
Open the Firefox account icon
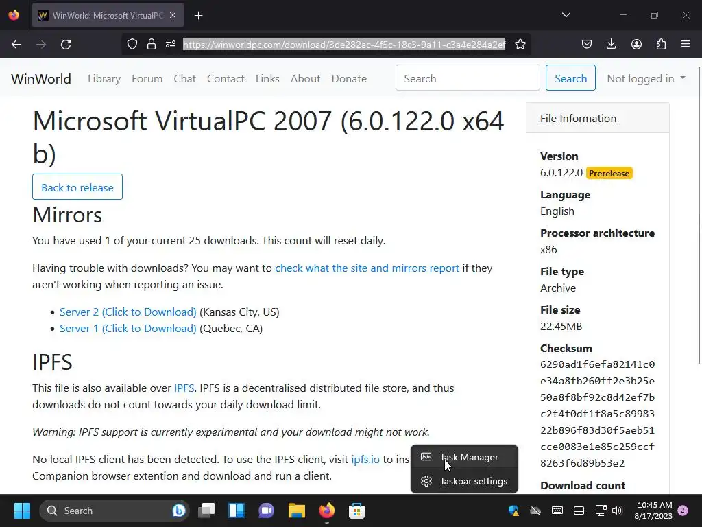coord(636,45)
